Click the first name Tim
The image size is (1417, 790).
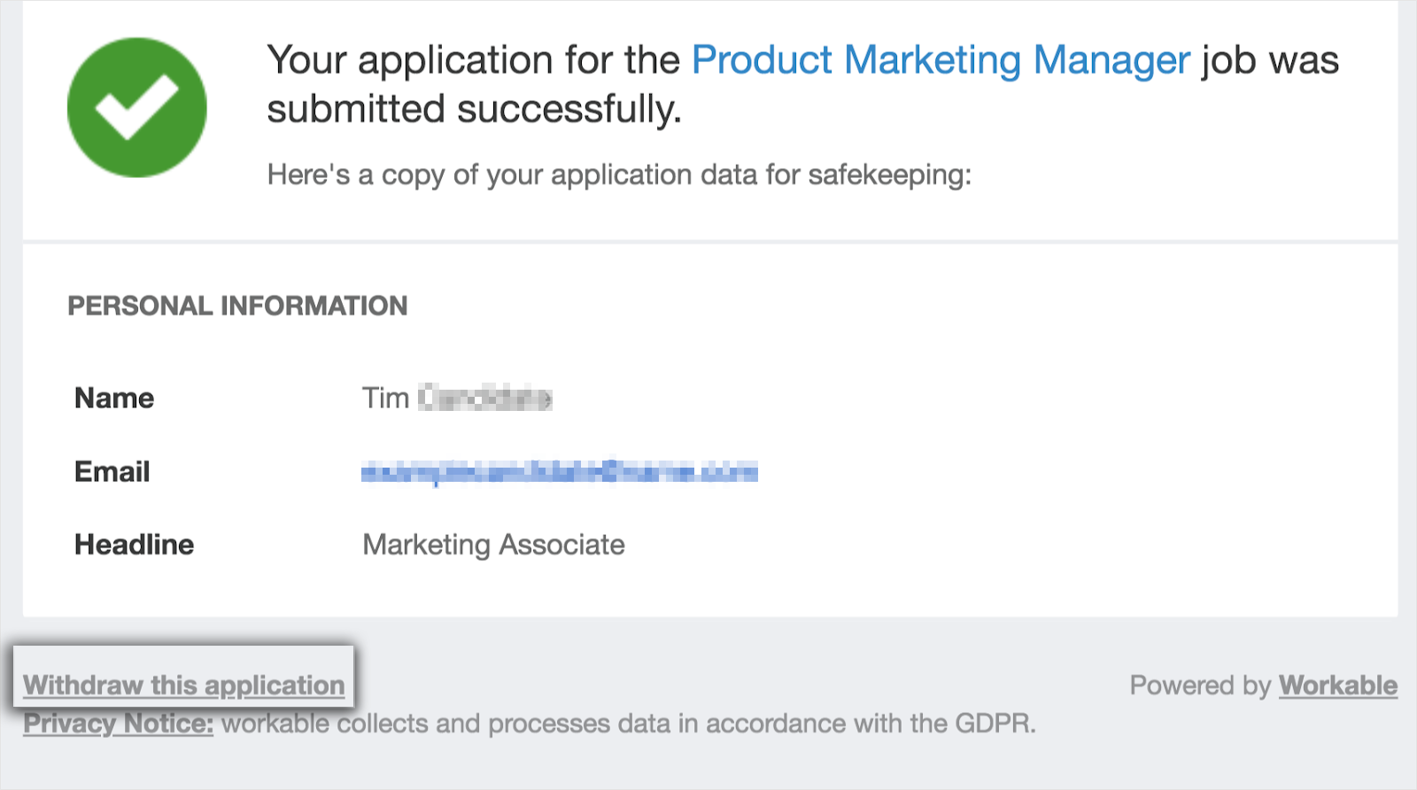click(385, 399)
